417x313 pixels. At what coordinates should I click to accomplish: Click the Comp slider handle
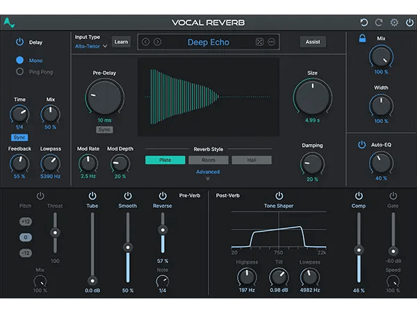(x=359, y=250)
